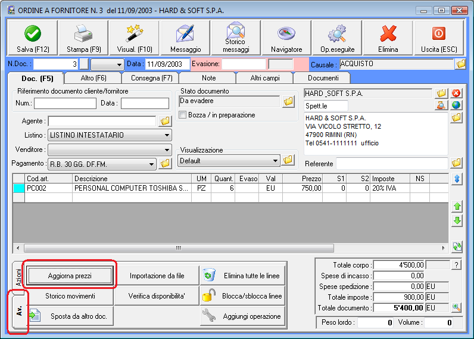The height and width of the screenshot is (339, 474).
Task: Click Verifica disponibilita' button
Action: 157,296
